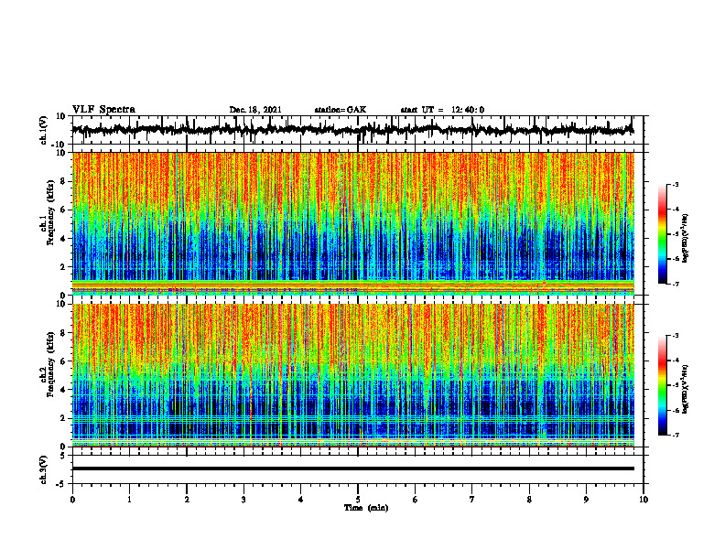This screenshot has height=560, width=725.
Task: Click the "-7" label on ch.2 color scale
Action: click(x=676, y=436)
